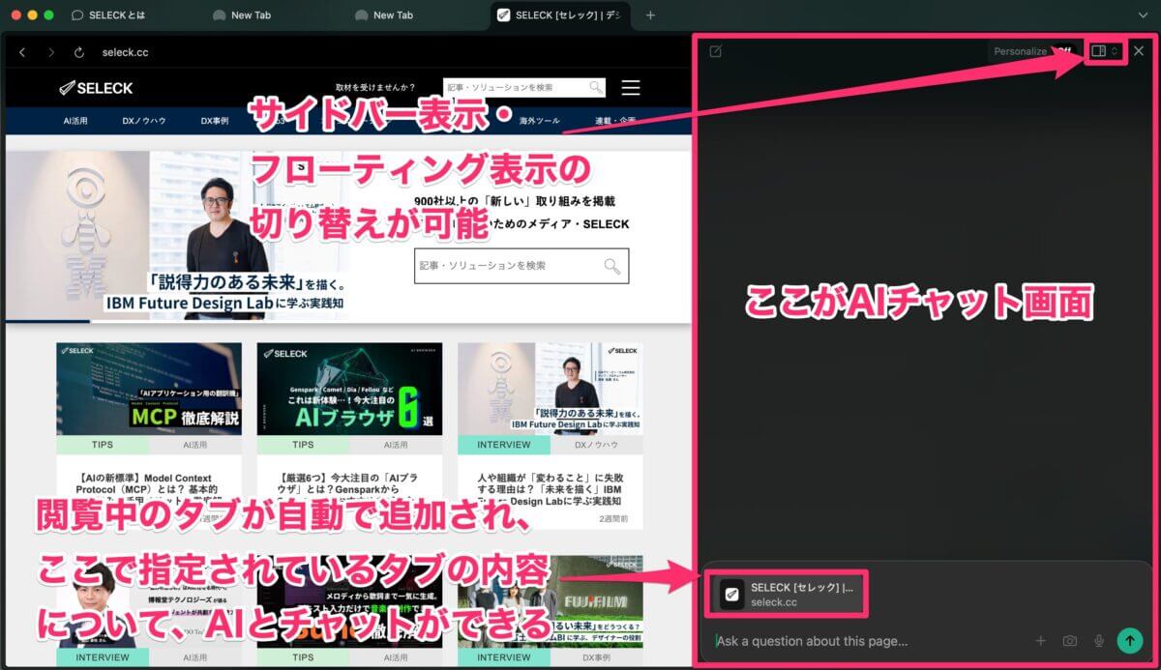Expand the tab list chevron in title bar
1161x670 pixels.
coord(1143,15)
